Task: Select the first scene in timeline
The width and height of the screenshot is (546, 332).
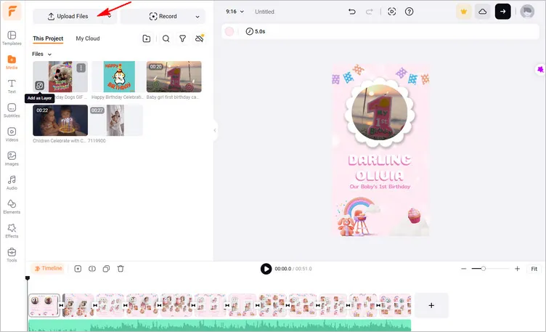Action: click(44, 305)
